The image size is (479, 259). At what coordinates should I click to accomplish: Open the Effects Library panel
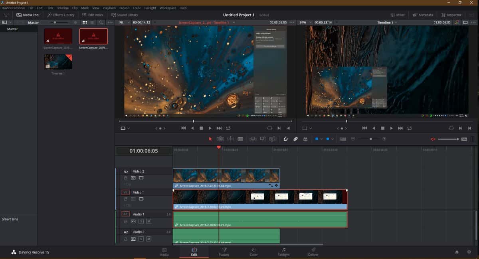(x=61, y=15)
